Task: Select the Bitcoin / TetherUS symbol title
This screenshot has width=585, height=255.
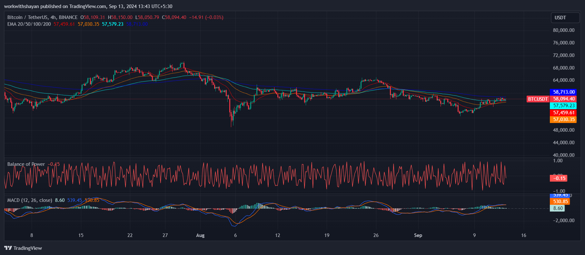Action: coord(42,17)
